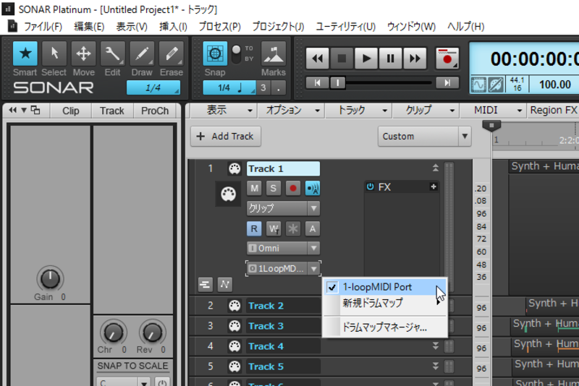The image size is (579, 386).
Task: Click the Gain knob
Action: [50, 279]
